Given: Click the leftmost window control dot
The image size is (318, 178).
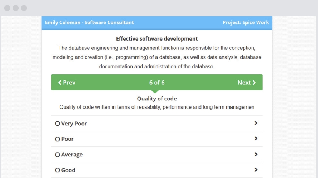Looking at the screenshot, I should tap(7, 8).
